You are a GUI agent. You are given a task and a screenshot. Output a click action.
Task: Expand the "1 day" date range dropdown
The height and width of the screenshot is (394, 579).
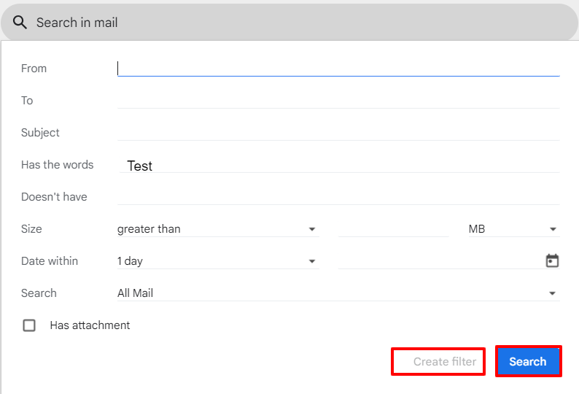(217, 261)
